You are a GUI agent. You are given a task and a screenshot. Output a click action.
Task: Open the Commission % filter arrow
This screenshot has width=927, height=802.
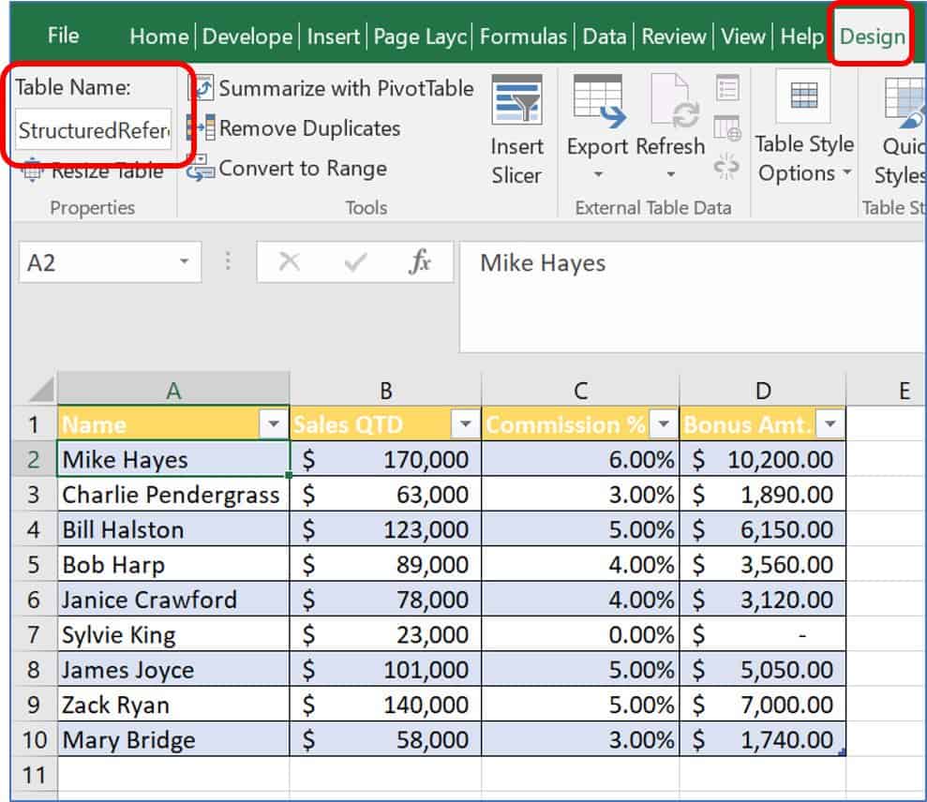(x=663, y=425)
